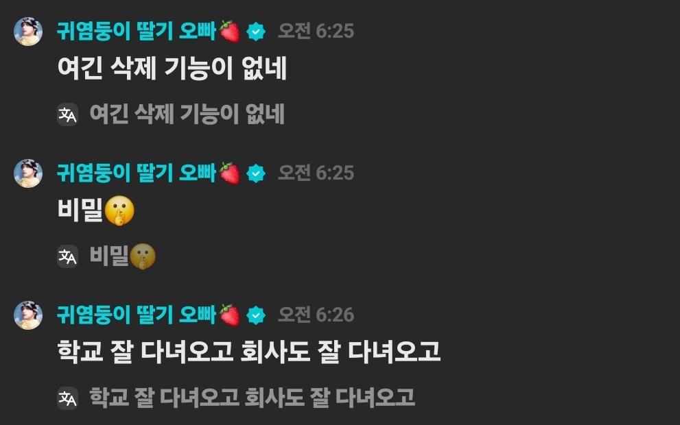680x425 pixels.
Task: Open profile avatar of the 오전 6:26 message
Action: (x=28, y=315)
